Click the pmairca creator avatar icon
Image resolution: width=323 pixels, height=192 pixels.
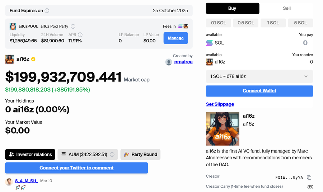pos(169,62)
